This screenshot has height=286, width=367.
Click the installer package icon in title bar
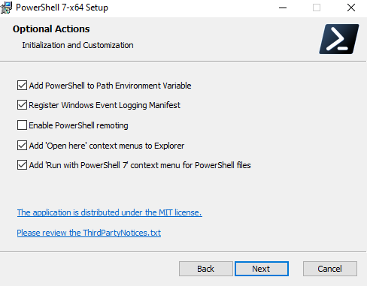pyautogui.click(x=6, y=8)
